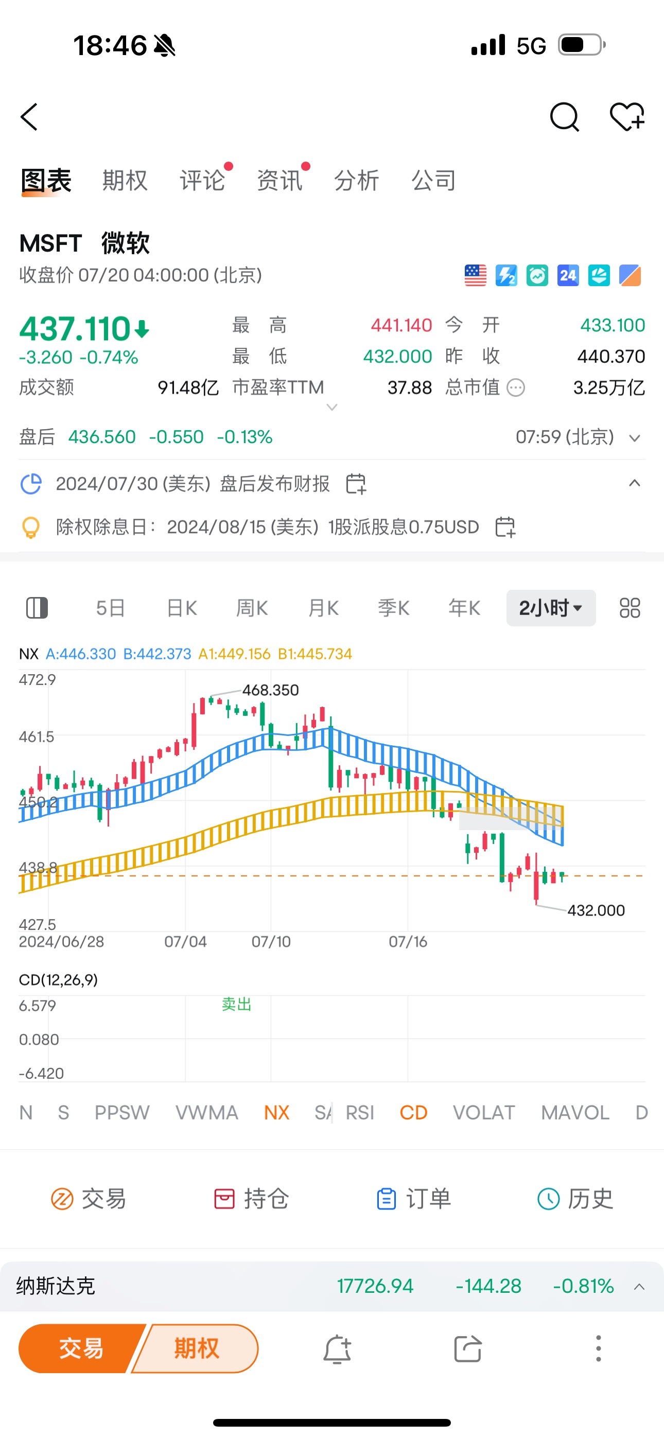Screen dimensions: 664x1439
Task: Add MSFT to watchlist heart icon
Action: click(x=627, y=117)
